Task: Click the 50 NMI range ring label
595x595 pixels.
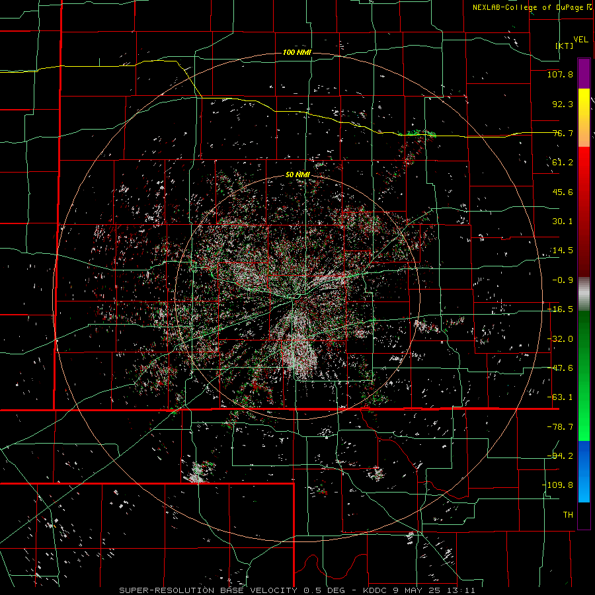Action: (x=297, y=175)
